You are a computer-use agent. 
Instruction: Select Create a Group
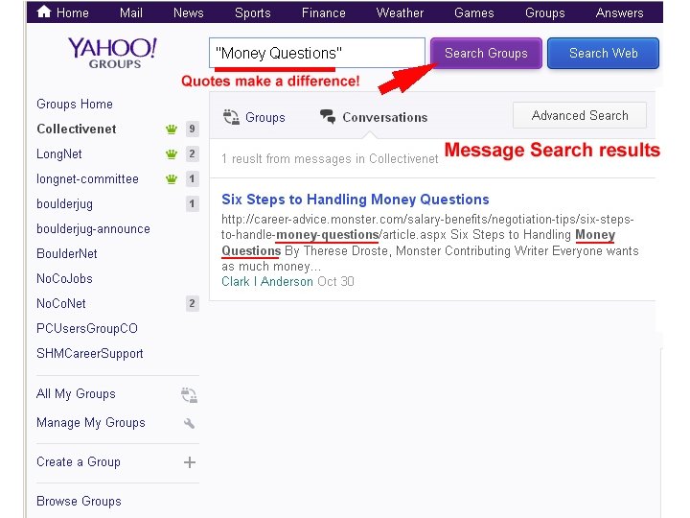[x=79, y=462]
